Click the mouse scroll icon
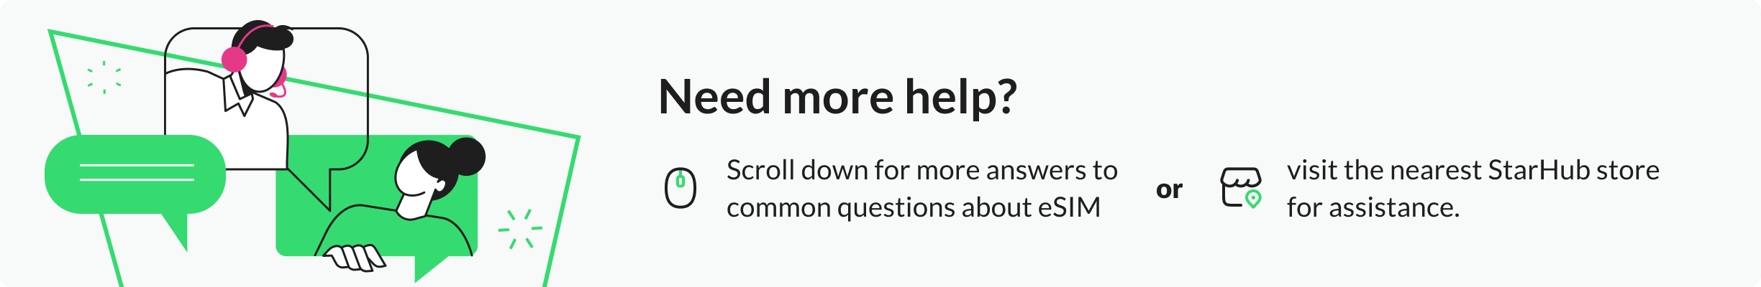This screenshot has height=287, width=1761. pos(680,188)
